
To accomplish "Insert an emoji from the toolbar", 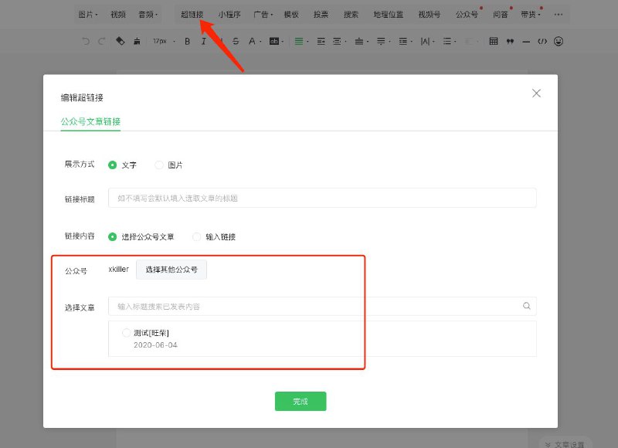I will tap(558, 41).
